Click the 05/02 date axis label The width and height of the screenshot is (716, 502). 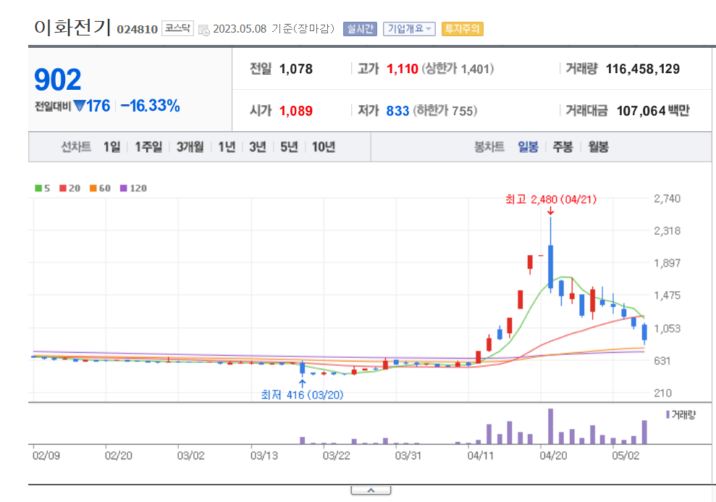(x=626, y=456)
